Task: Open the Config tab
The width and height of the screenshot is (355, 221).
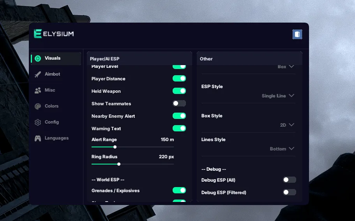Action: 56,122
